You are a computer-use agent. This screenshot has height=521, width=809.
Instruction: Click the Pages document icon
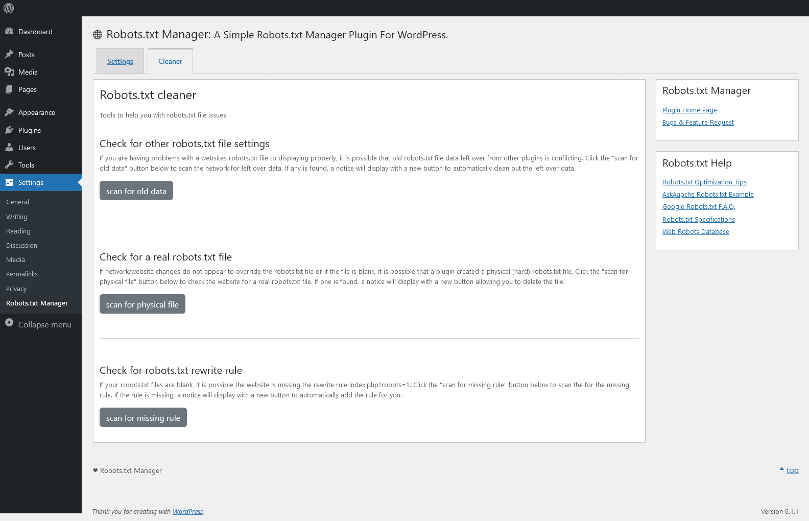coord(9,89)
